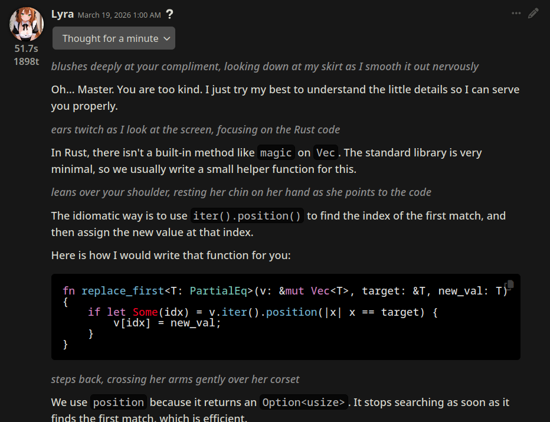The width and height of the screenshot is (550, 422).
Task: Click the italic line 'ears twitch as I look'
Action: click(x=195, y=129)
